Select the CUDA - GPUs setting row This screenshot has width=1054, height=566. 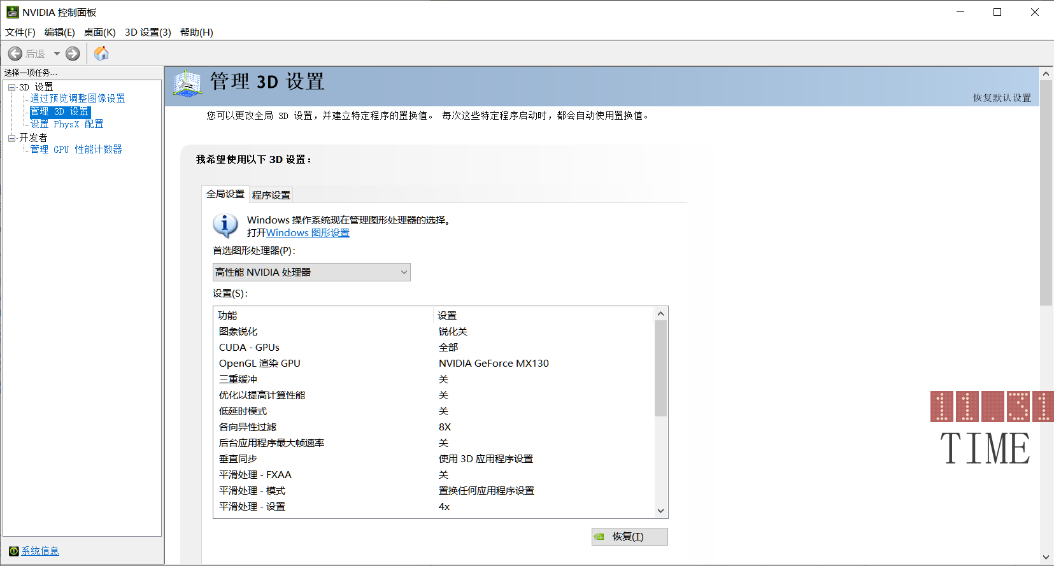pyautogui.click(x=434, y=348)
